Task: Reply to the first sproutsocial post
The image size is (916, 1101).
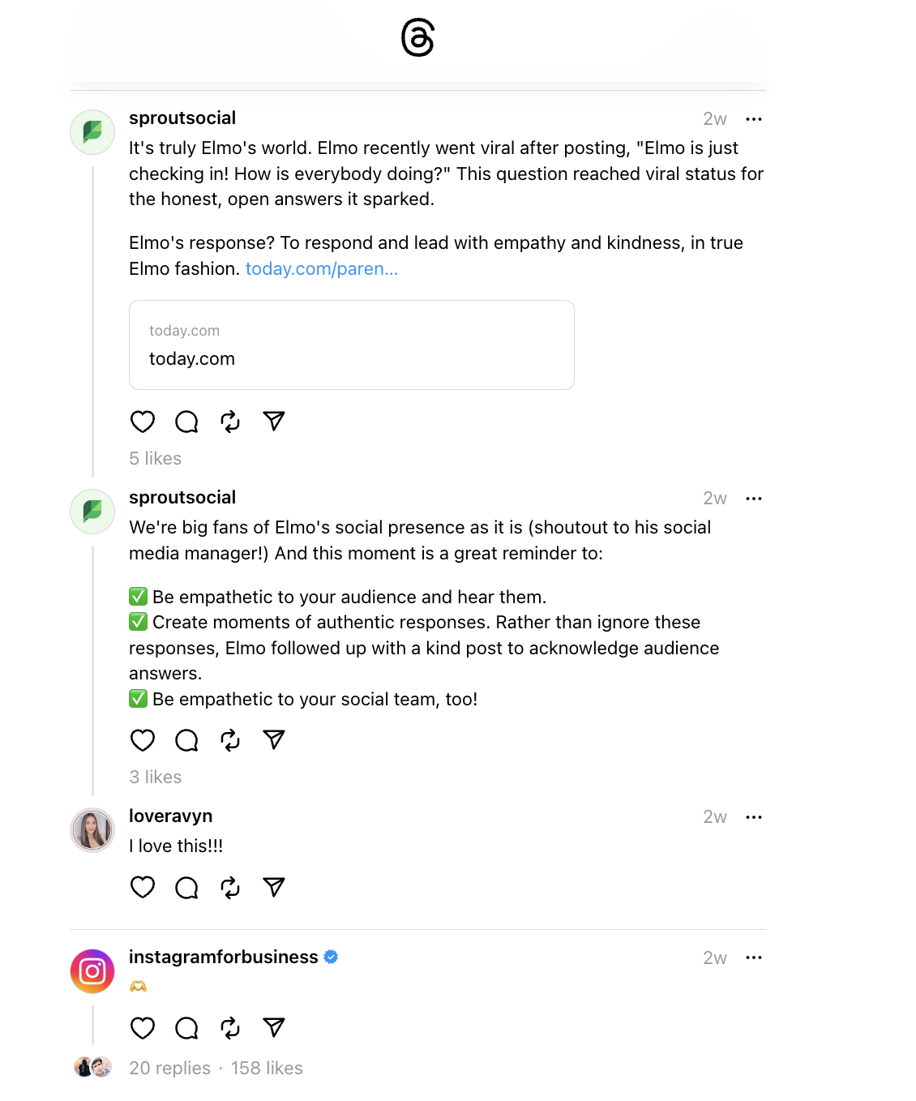Action: coord(186,422)
